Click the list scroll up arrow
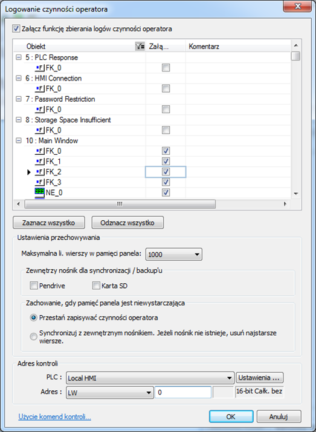 295,45
